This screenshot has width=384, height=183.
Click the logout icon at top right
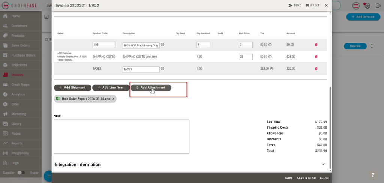pos(378,6)
